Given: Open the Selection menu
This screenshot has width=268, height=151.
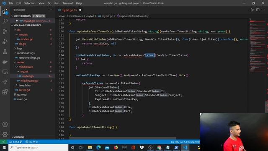Looking at the screenshot, I should 30,3.
